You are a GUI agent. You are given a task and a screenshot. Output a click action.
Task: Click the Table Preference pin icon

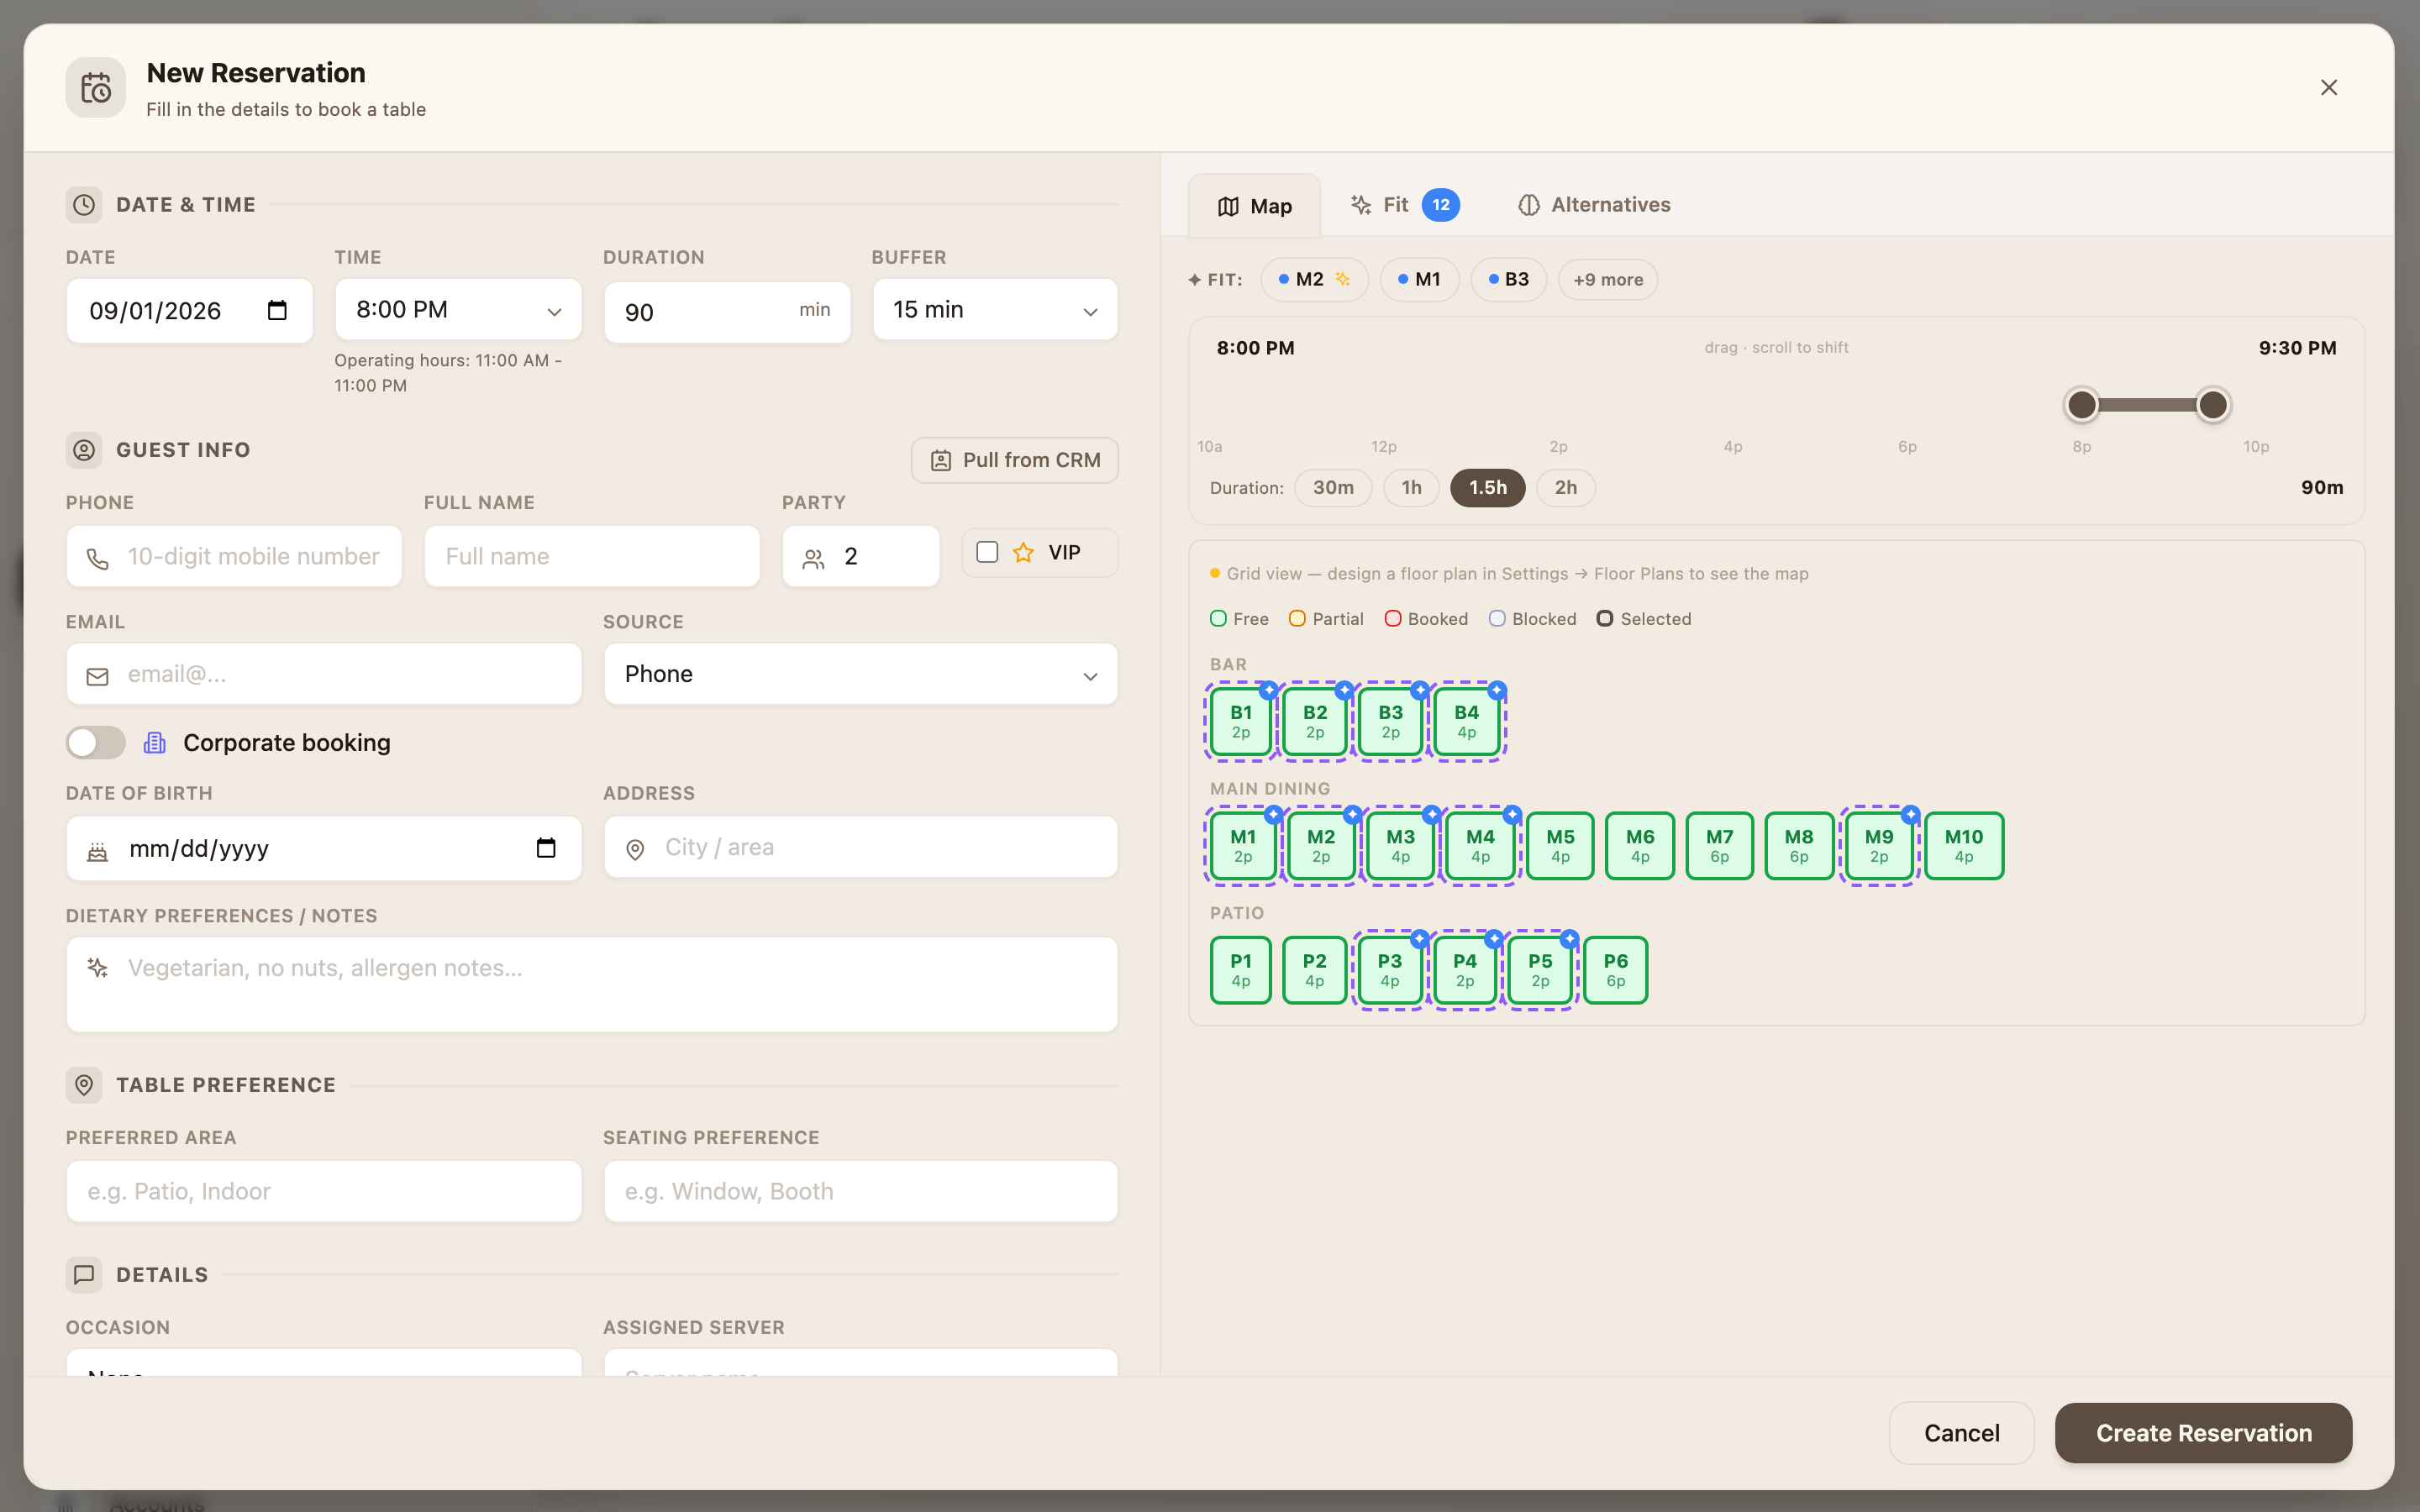coord(84,1085)
